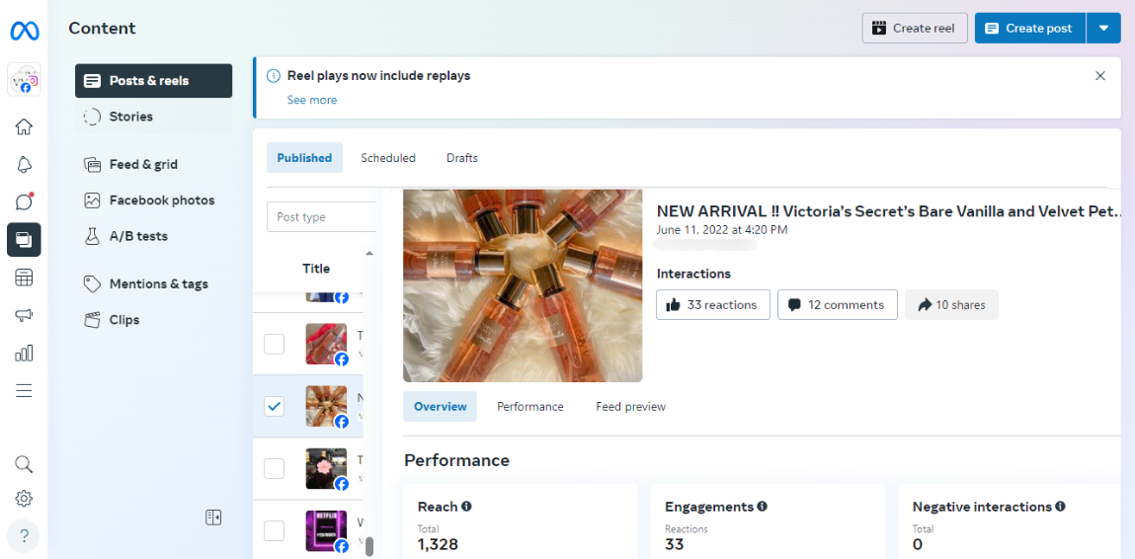
Task: Open Planner calendar grid icon
Action: (24, 278)
